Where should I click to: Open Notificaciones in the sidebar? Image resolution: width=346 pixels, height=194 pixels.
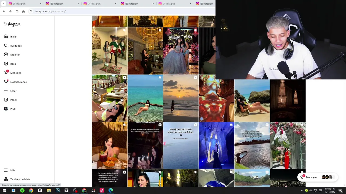click(x=15, y=82)
